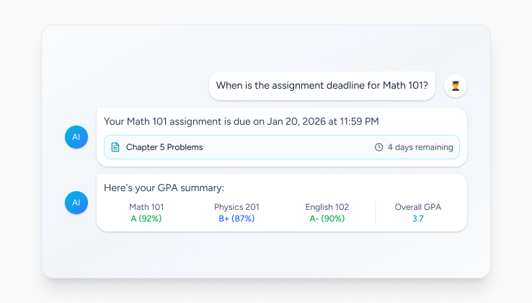Click the green A (92%) grade

[146, 219]
